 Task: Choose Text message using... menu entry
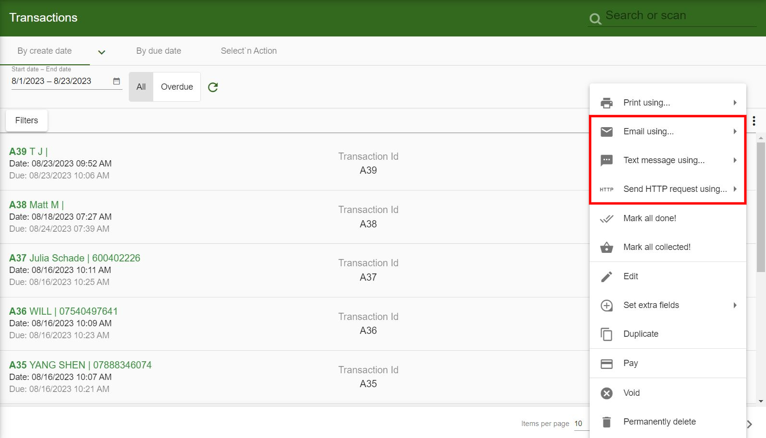point(668,160)
